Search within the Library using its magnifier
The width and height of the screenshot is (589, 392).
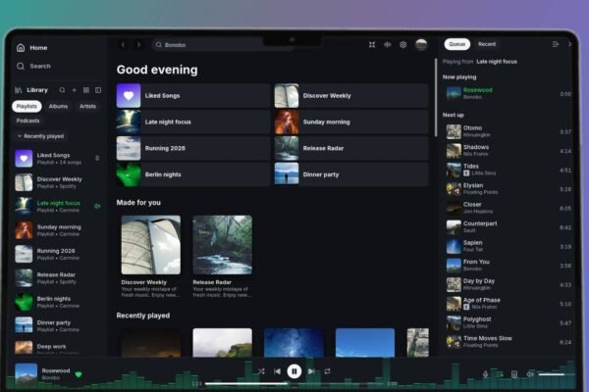click(x=62, y=90)
